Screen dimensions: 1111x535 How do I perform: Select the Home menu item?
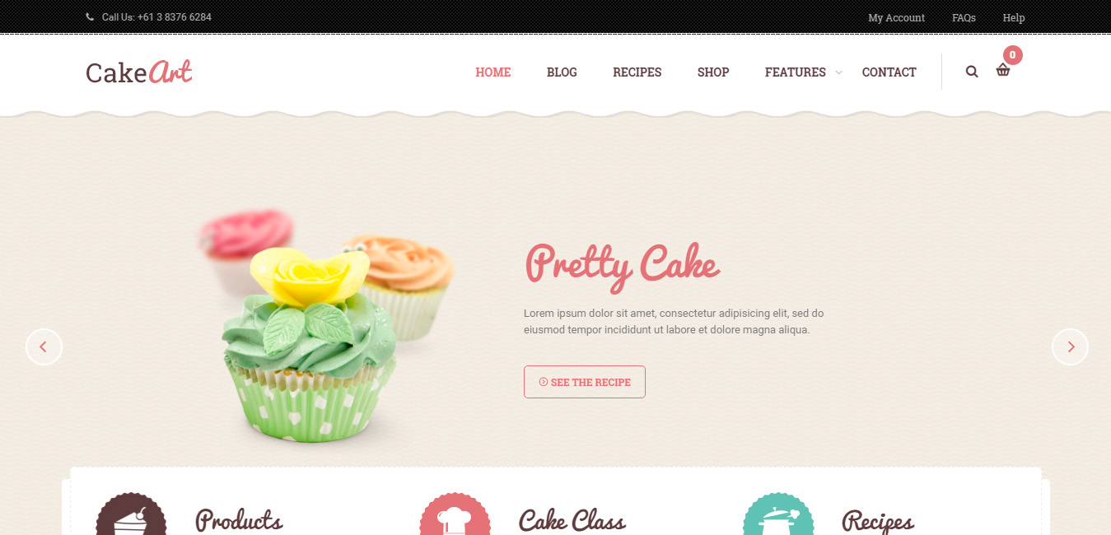tap(493, 72)
